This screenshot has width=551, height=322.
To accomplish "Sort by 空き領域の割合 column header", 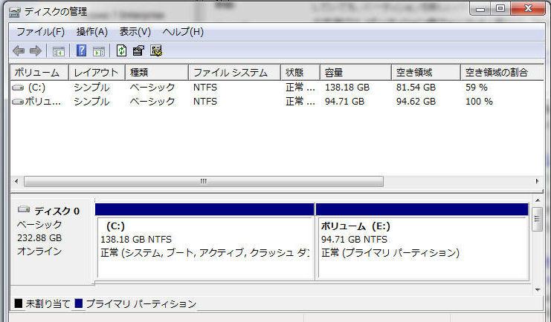I will (x=502, y=73).
